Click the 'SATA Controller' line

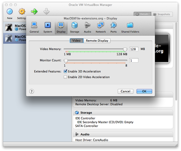coord(87,126)
